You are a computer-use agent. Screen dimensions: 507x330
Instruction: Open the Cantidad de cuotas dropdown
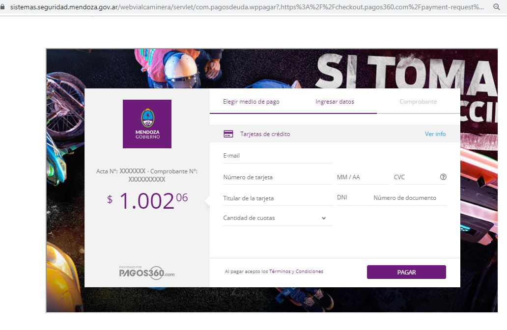tap(278, 218)
